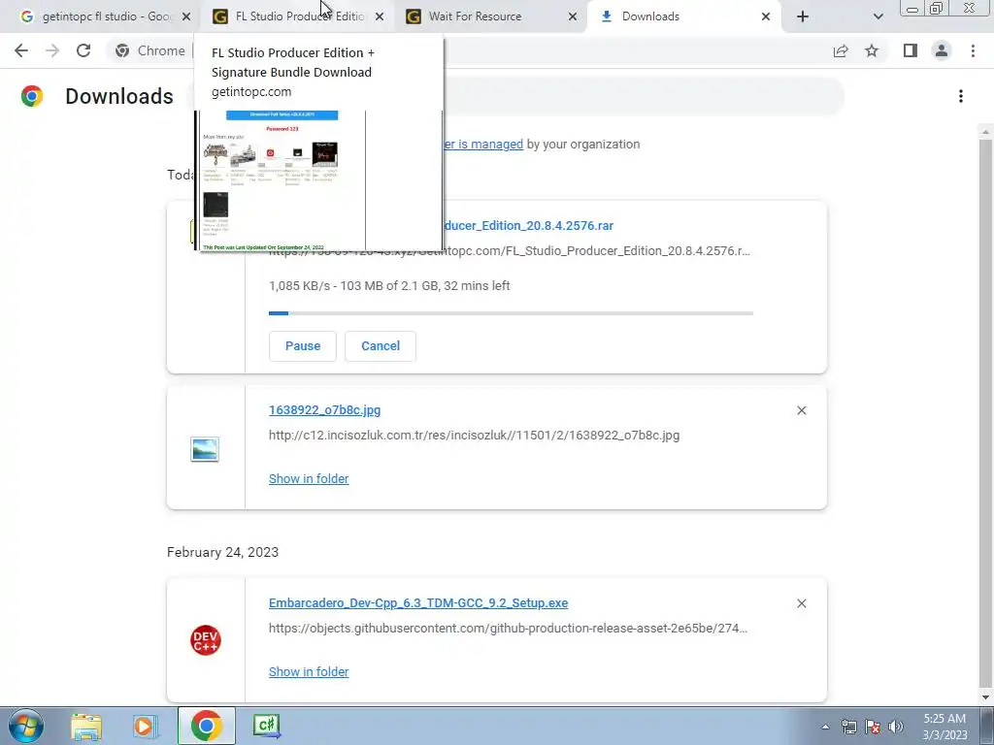This screenshot has width=994, height=745.
Task: Click the February 24, 2023 date heading
Action: (x=222, y=552)
